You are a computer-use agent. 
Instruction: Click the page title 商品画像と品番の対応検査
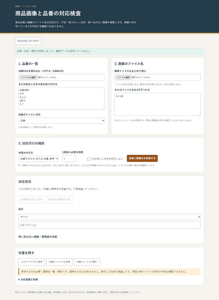[48, 13]
